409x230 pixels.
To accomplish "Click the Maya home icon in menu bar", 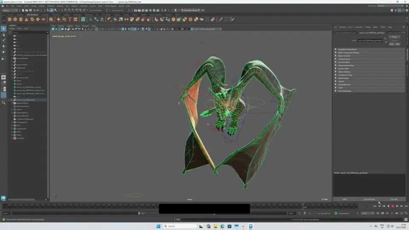I will 3,6.
